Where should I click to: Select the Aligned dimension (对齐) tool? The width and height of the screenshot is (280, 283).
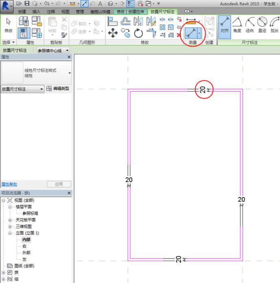point(224,24)
